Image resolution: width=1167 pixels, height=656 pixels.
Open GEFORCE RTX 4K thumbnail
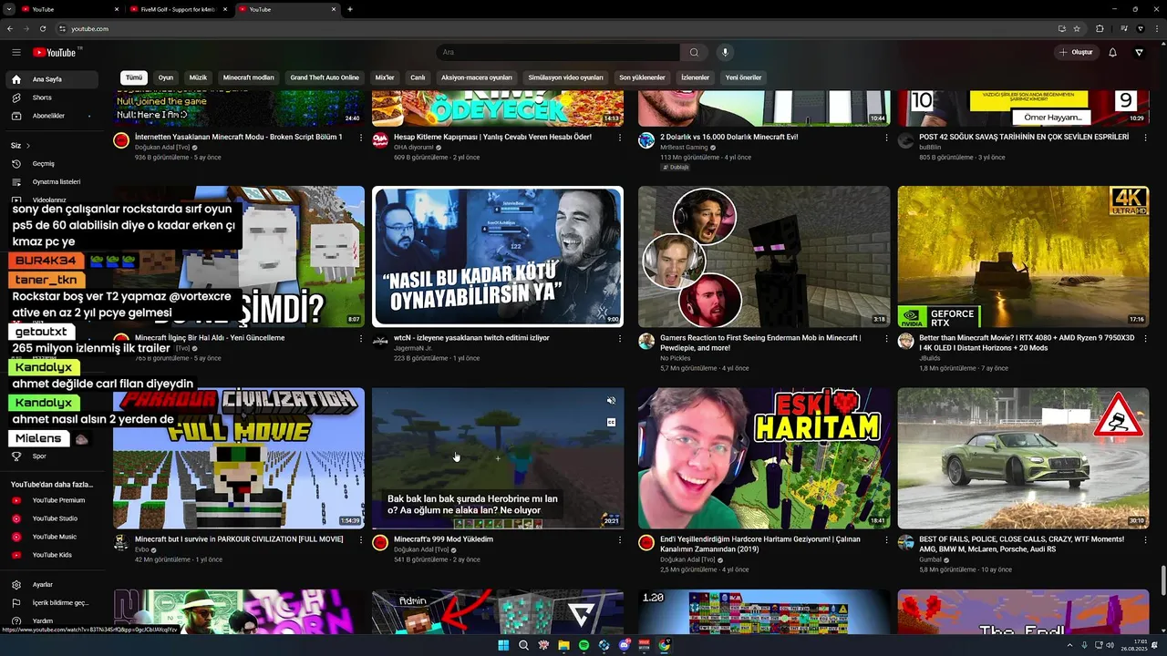(x=1023, y=257)
